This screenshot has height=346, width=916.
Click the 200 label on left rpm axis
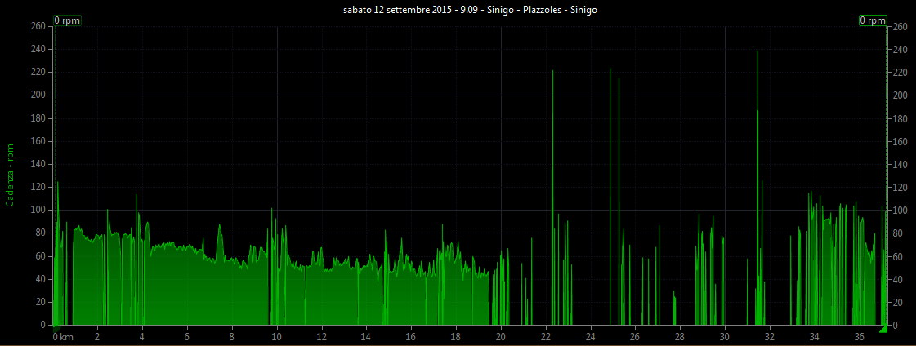38,95
